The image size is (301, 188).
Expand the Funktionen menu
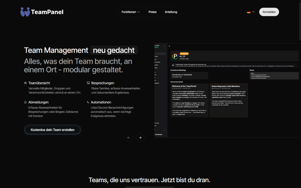(x=130, y=12)
